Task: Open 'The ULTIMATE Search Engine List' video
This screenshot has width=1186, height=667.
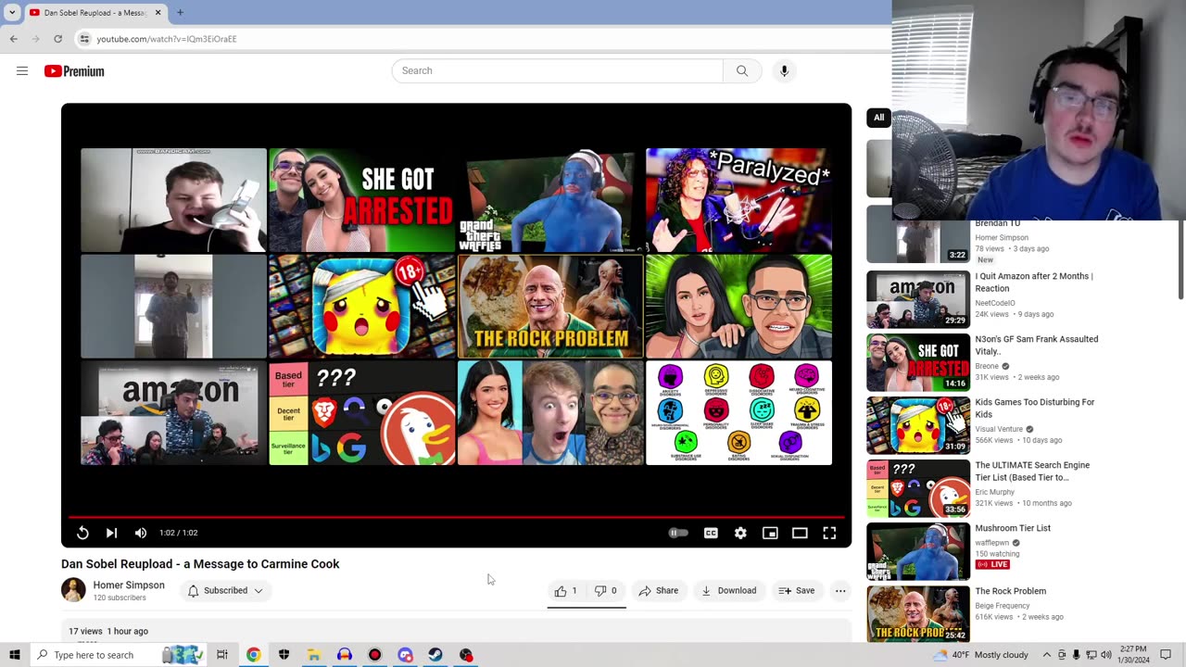Action: (x=1032, y=471)
